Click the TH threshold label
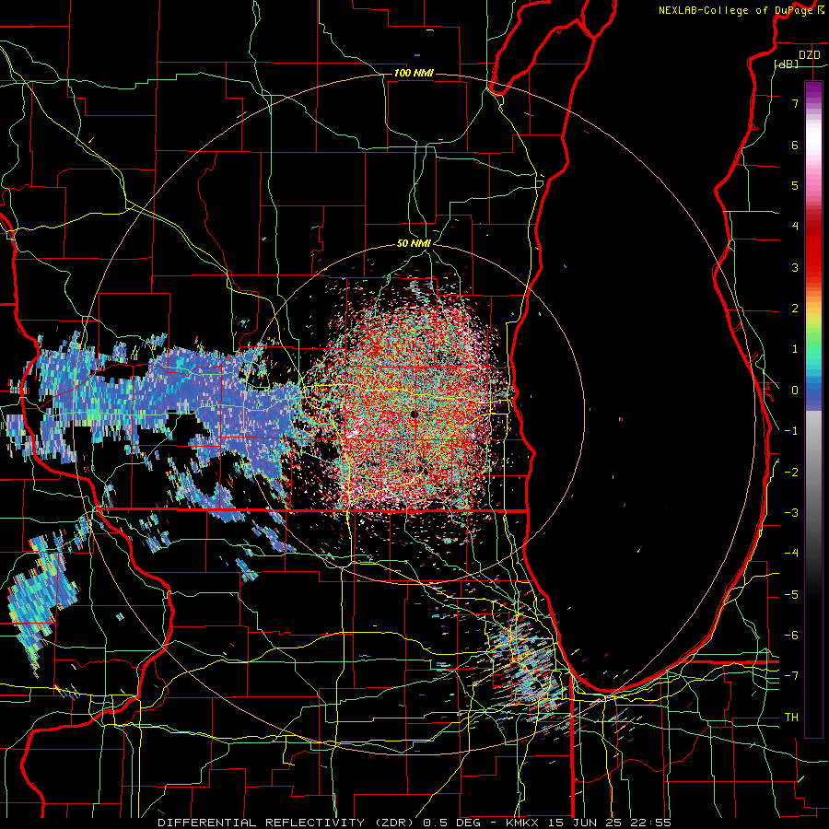The height and width of the screenshot is (829, 829). (x=791, y=718)
